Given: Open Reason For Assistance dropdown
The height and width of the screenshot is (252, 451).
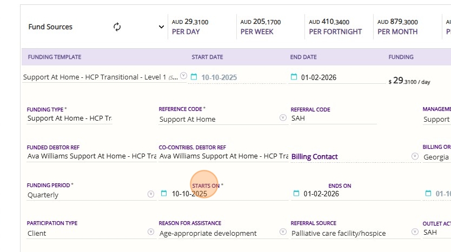Looking at the screenshot, I should pyautogui.click(x=283, y=231).
